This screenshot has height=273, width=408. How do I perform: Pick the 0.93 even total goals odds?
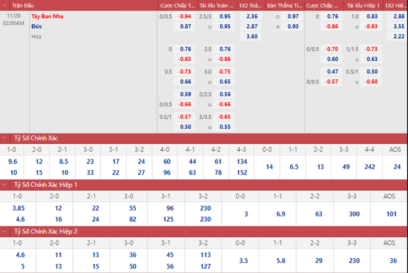tap(293, 26)
